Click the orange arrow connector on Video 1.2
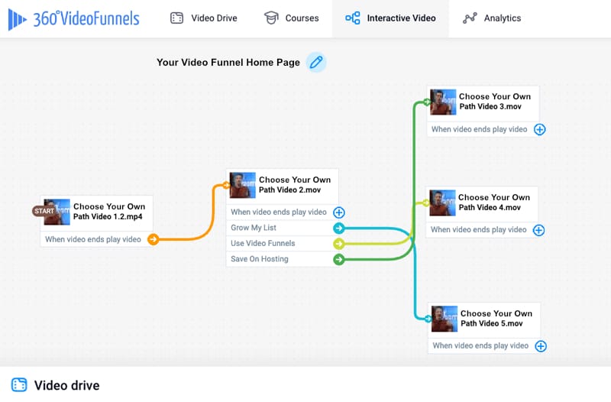The width and height of the screenshot is (611, 402). coord(154,239)
